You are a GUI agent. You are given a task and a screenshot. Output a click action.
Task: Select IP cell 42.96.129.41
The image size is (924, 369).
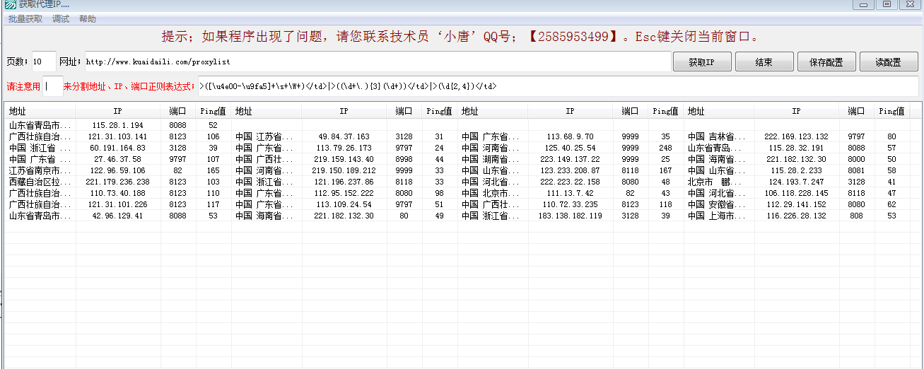coord(117,216)
